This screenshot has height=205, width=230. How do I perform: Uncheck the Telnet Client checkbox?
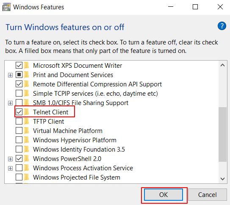tap(19, 112)
